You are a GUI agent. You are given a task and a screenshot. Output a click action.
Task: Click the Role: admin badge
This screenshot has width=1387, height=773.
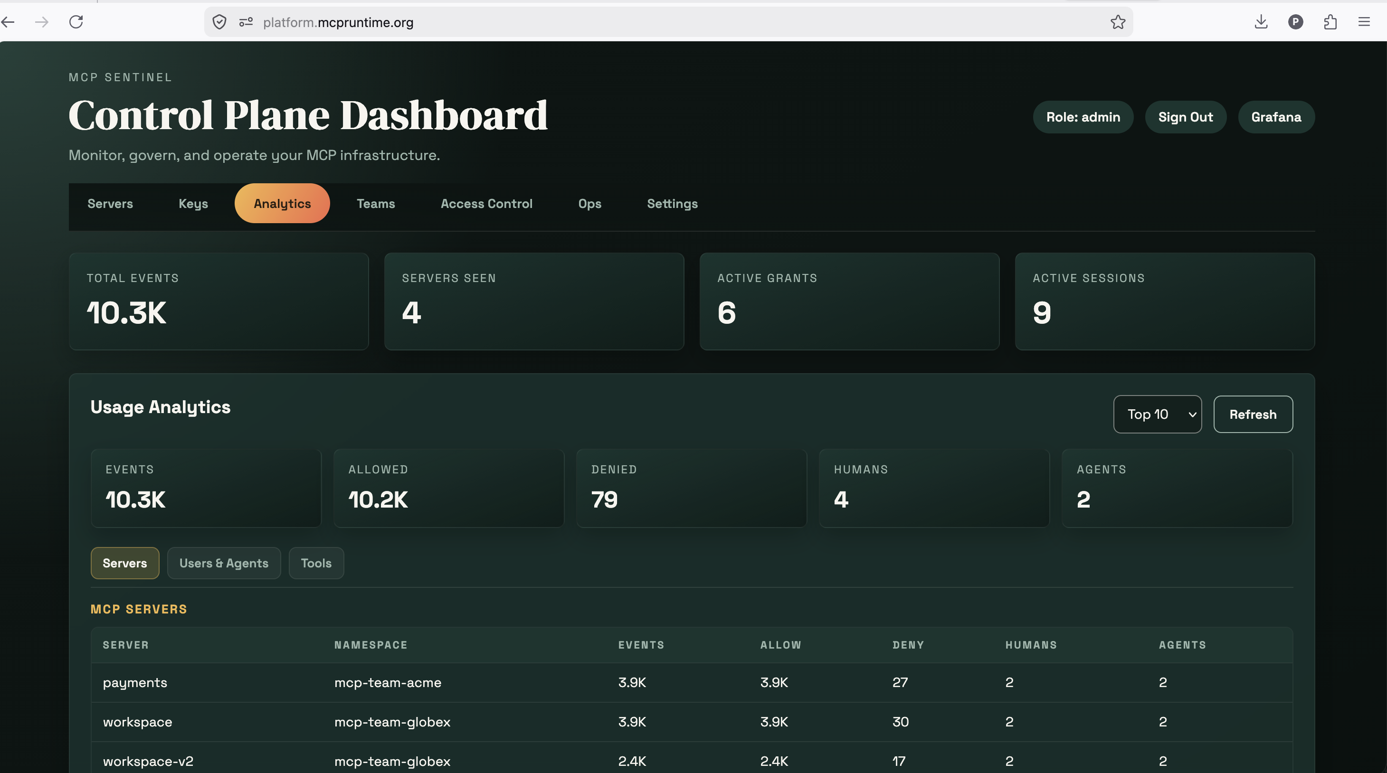click(1083, 117)
